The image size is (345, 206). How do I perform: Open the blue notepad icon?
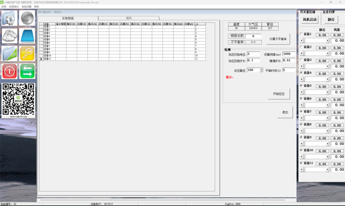pyautogui.click(x=27, y=36)
